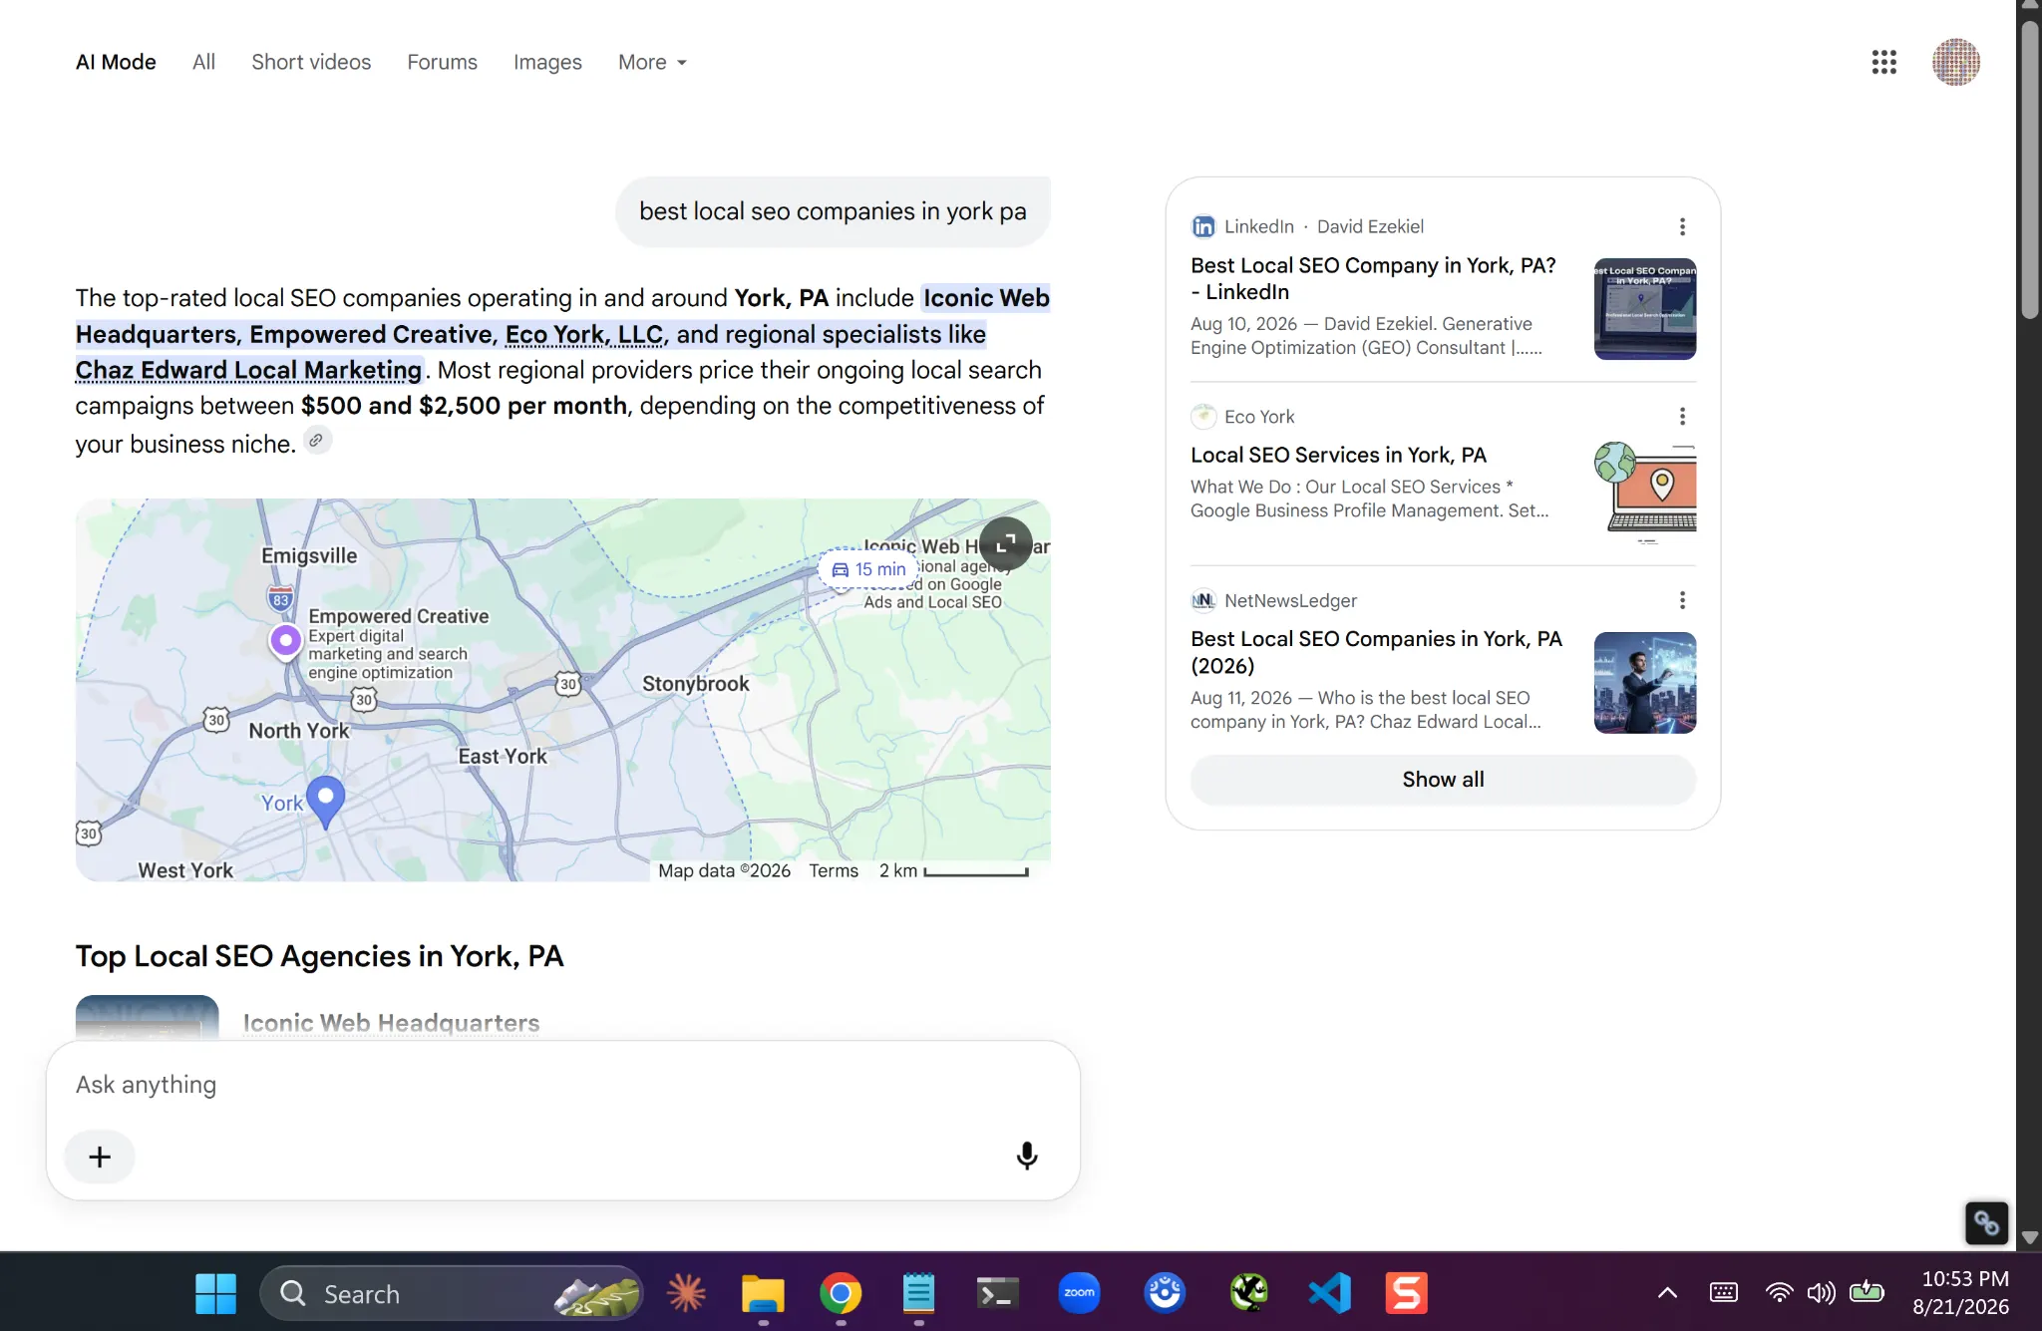This screenshot has height=1331, width=2042.
Task: Add an attachment with the plus button
Action: point(100,1156)
